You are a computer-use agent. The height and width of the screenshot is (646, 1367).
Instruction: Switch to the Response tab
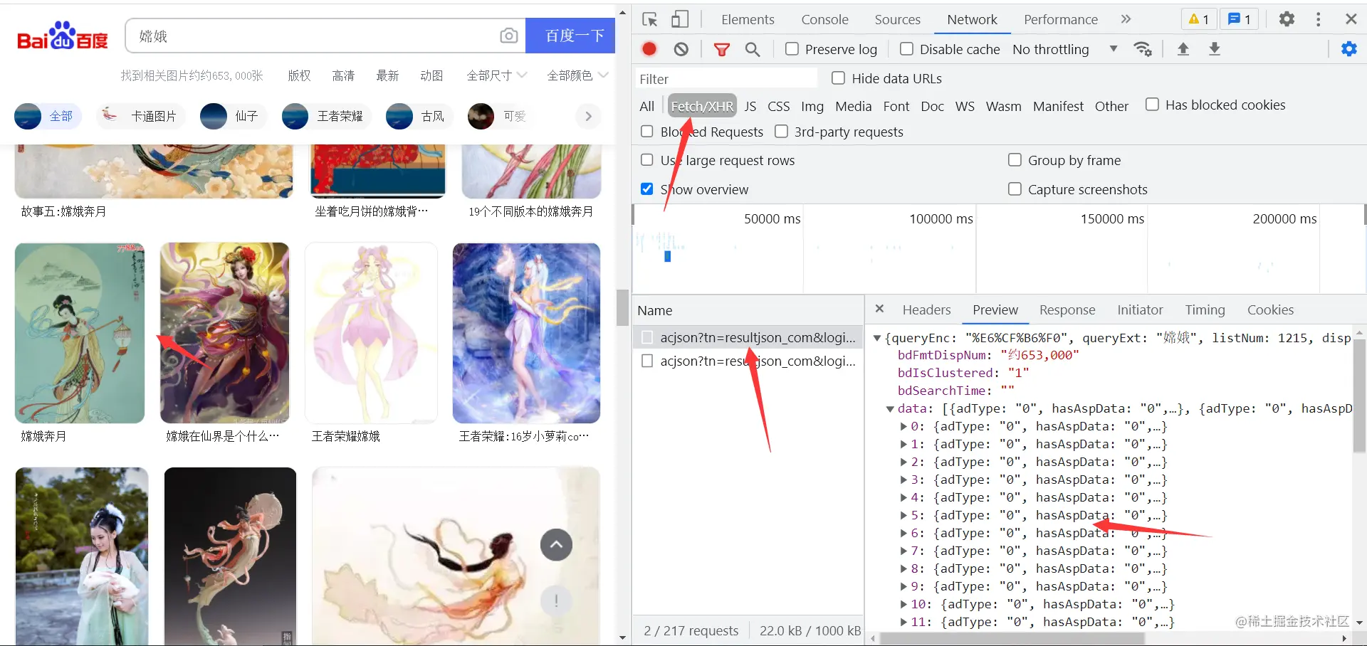coord(1067,309)
